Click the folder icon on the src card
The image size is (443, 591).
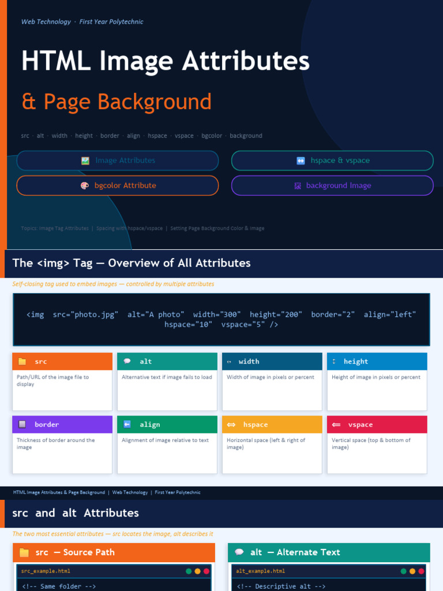point(22,361)
